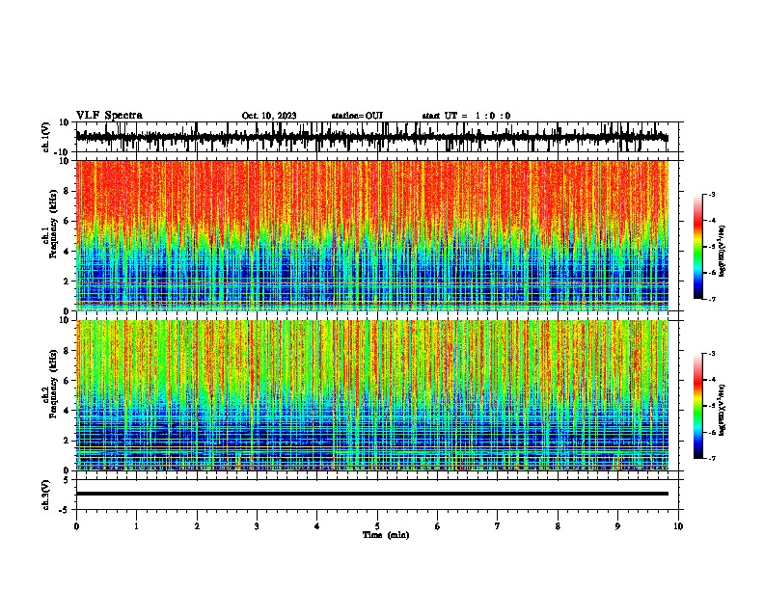Click the "-3" label on the ch.2 color bar
764x590 pixels.
coord(711,354)
